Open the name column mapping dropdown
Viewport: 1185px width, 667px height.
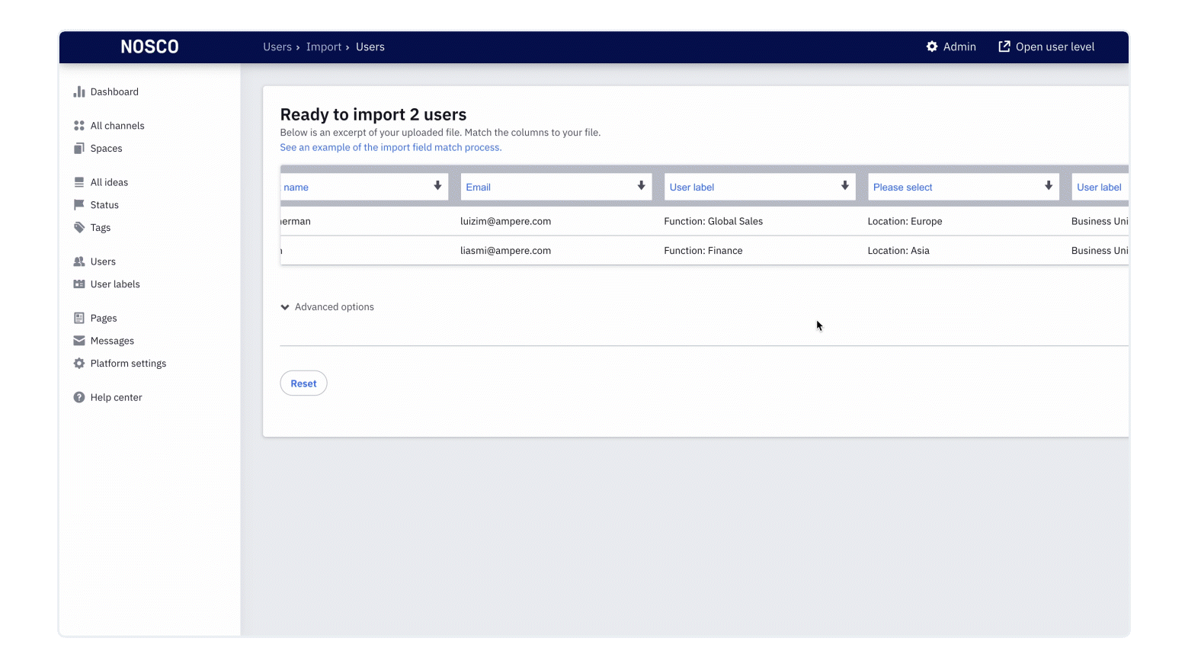pos(364,187)
